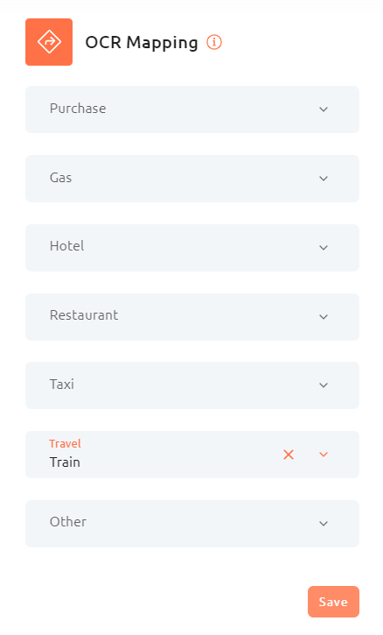
Task: Open the Other mapping dropdown
Action: click(192, 524)
